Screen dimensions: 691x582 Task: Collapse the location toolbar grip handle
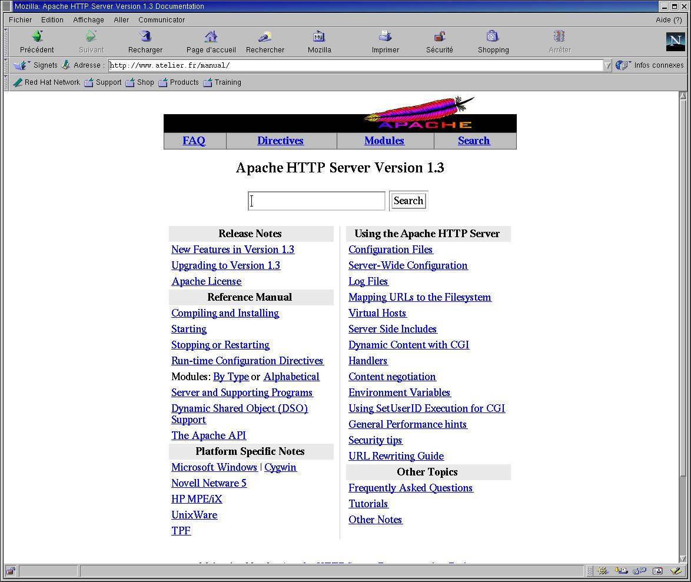pyautogui.click(x=6, y=65)
